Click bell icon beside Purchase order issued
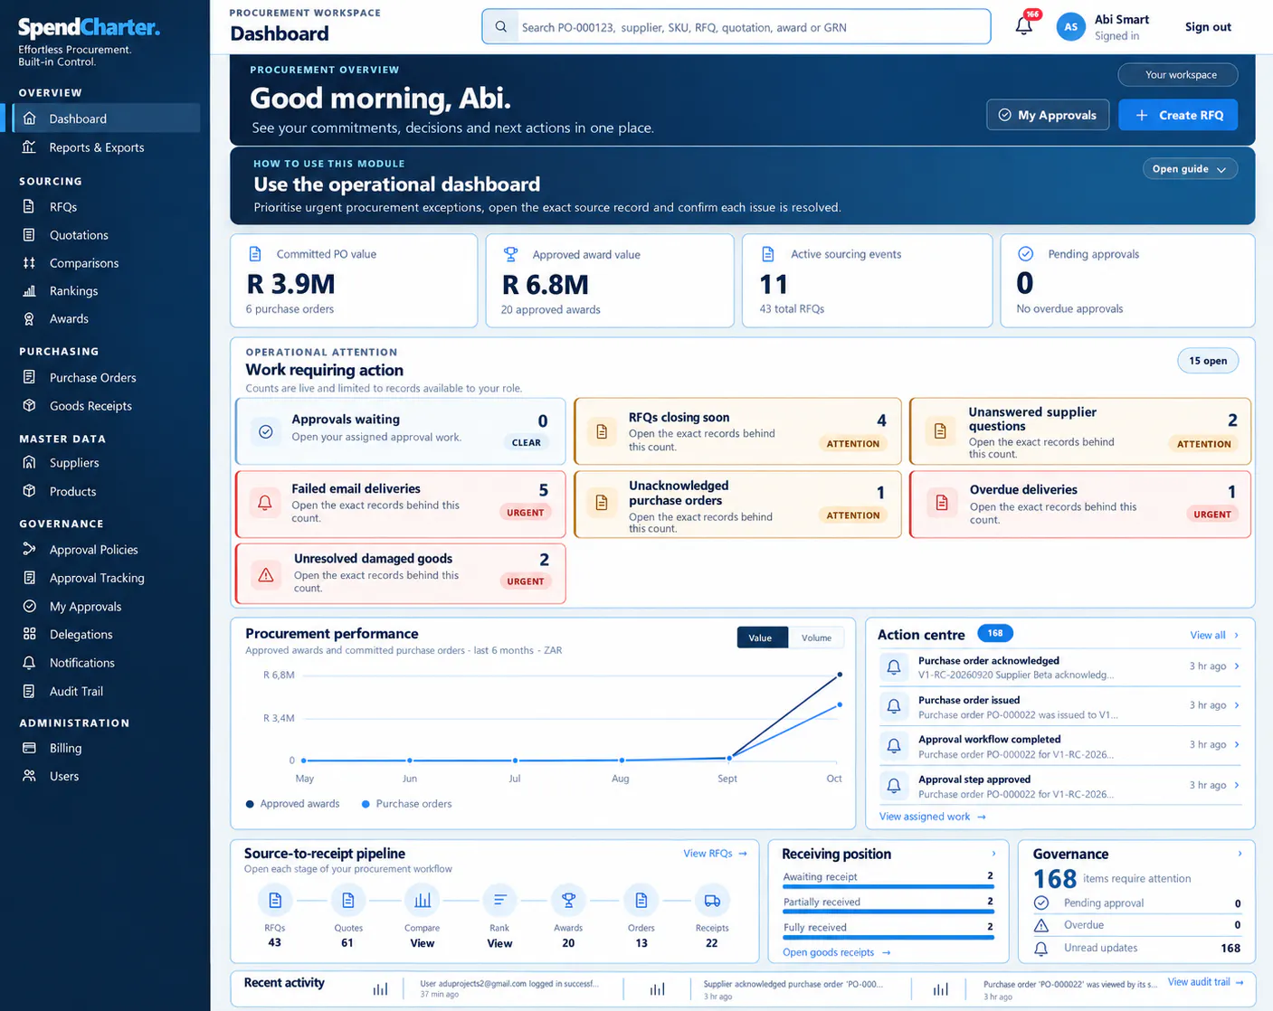1273x1011 pixels. 894,706
